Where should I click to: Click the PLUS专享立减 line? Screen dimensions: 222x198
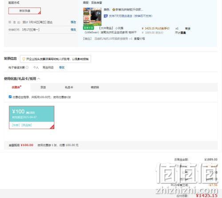[x=194, y=185]
